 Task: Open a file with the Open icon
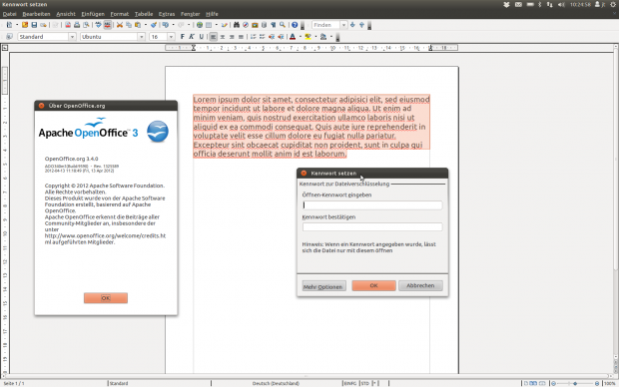(25, 25)
